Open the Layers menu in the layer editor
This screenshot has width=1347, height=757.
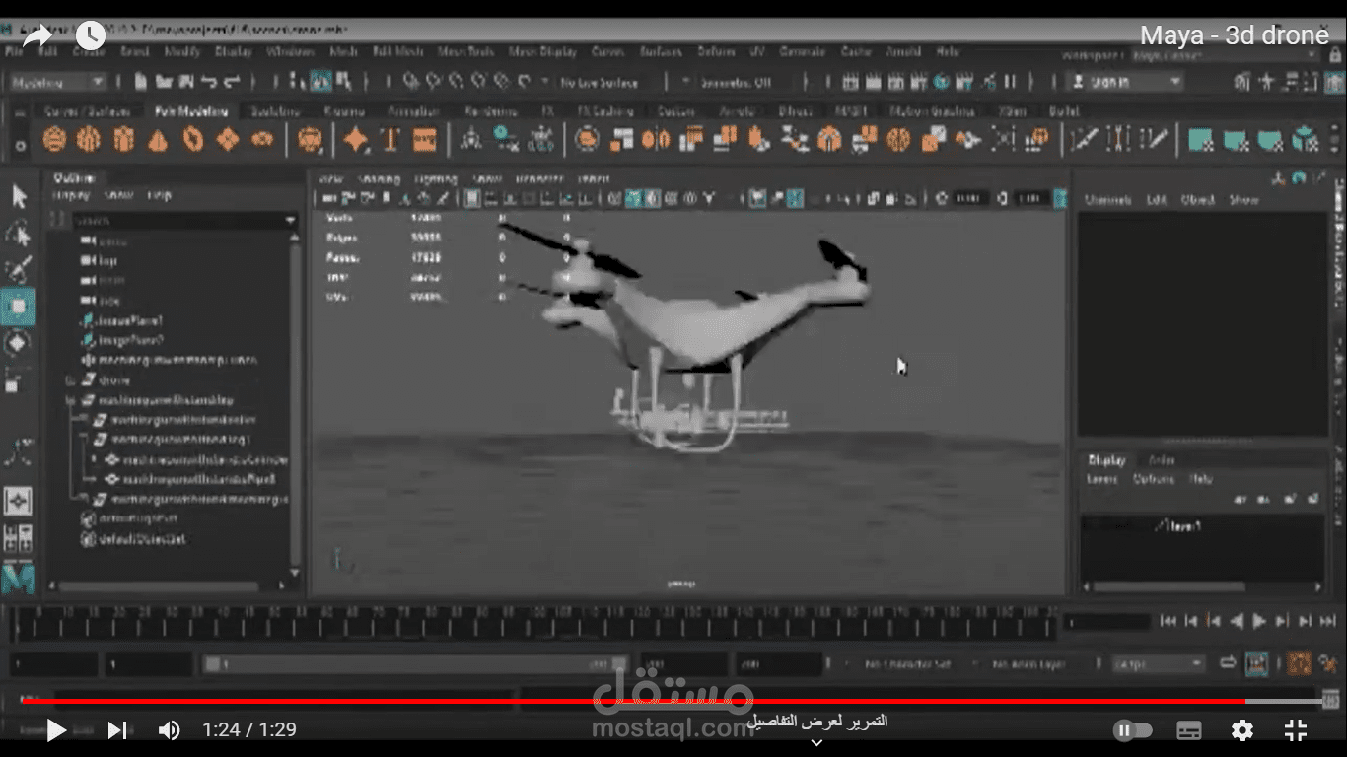click(x=1101, y=479)
